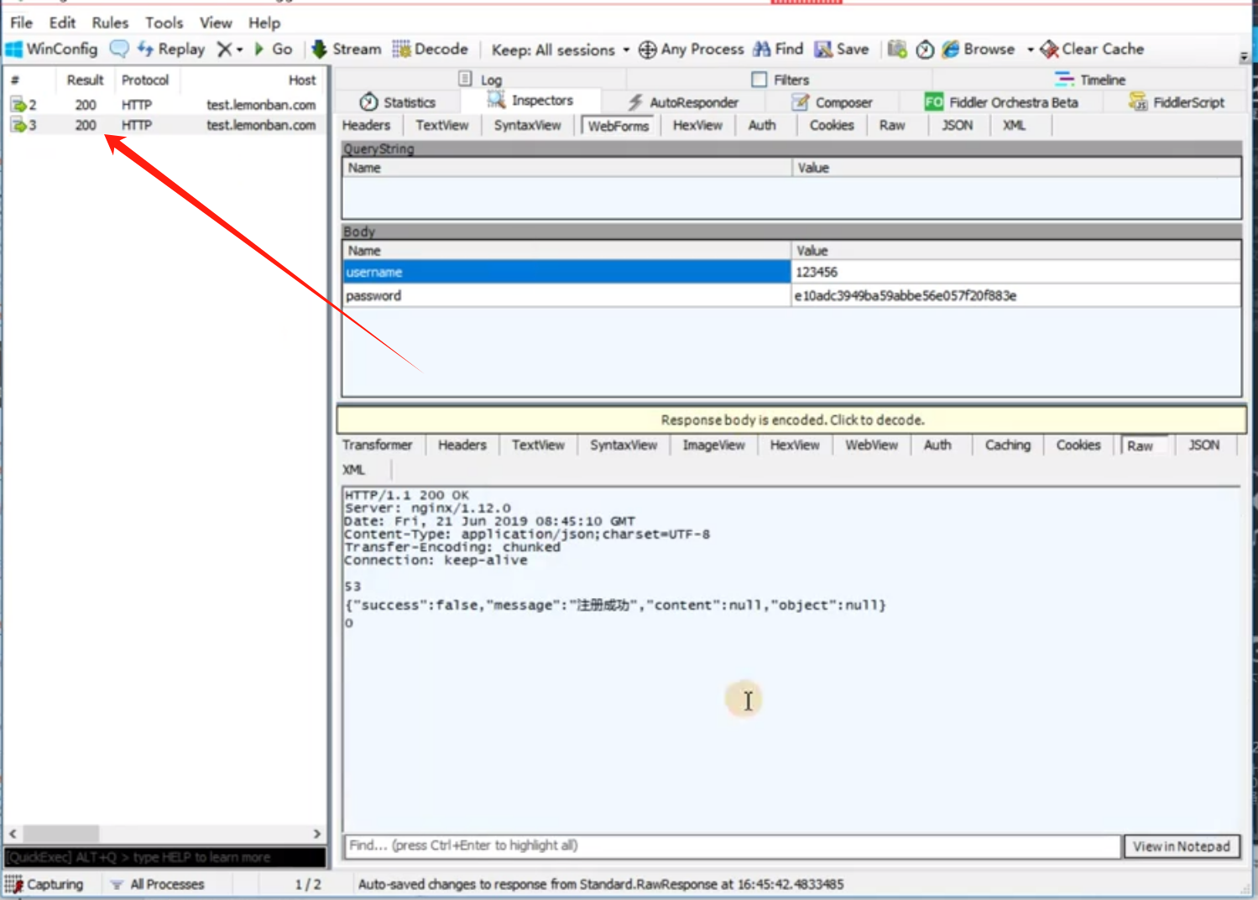Open the Remove sessions X dropdown

(x=230, y=49)
